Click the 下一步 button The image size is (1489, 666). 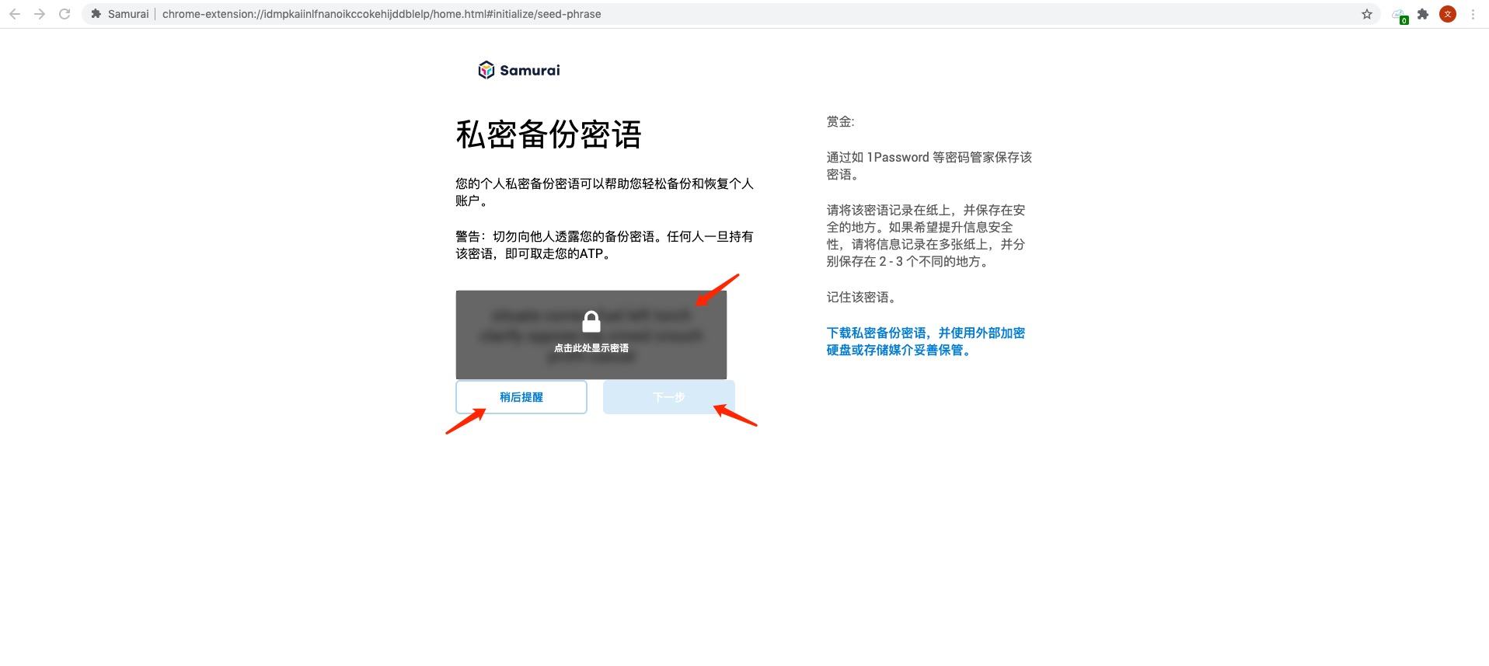(669, 397)
